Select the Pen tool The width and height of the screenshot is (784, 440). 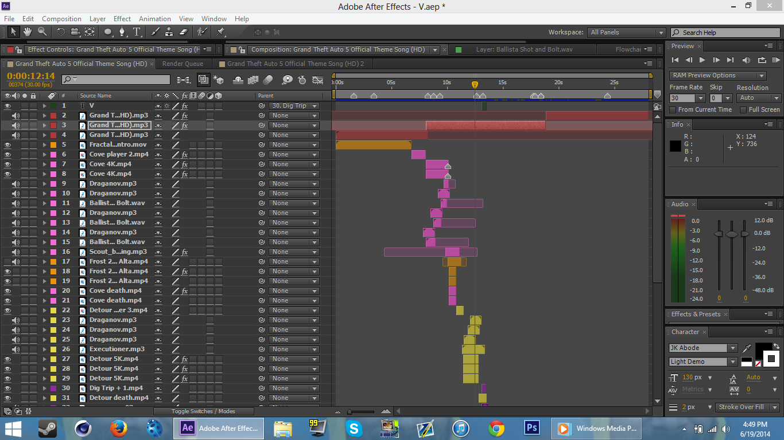tap(123, 32)
